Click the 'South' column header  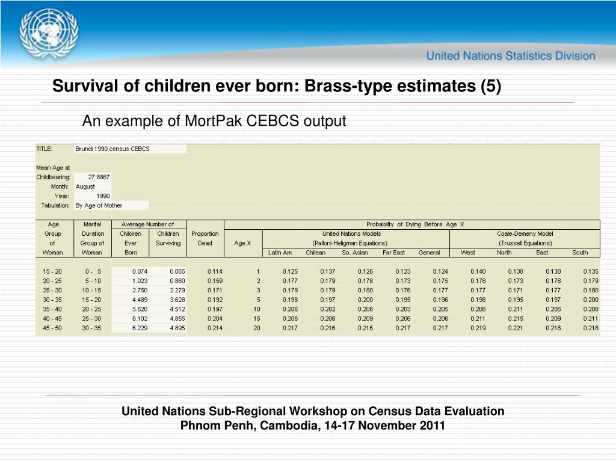pos(580,253)
